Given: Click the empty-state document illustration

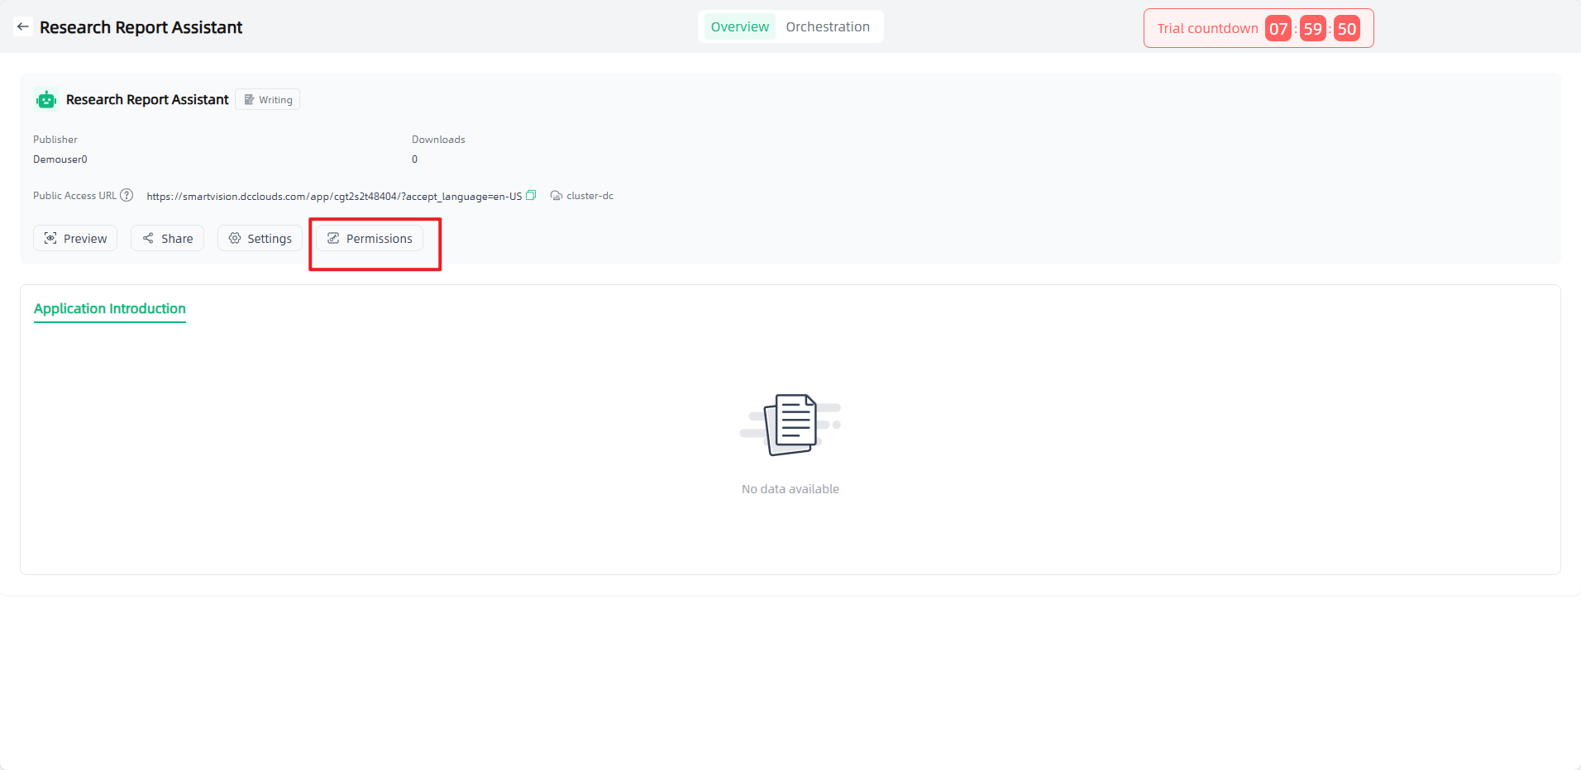Looking at the screenshot, I should click(790, 425).
